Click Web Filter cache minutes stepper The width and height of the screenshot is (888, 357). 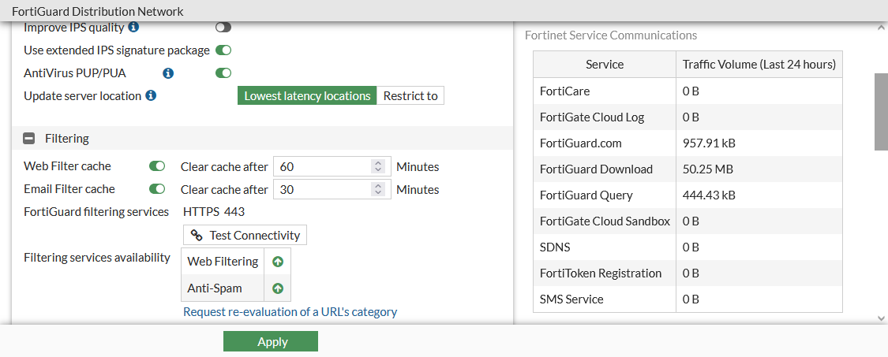(x=378, y=166)
